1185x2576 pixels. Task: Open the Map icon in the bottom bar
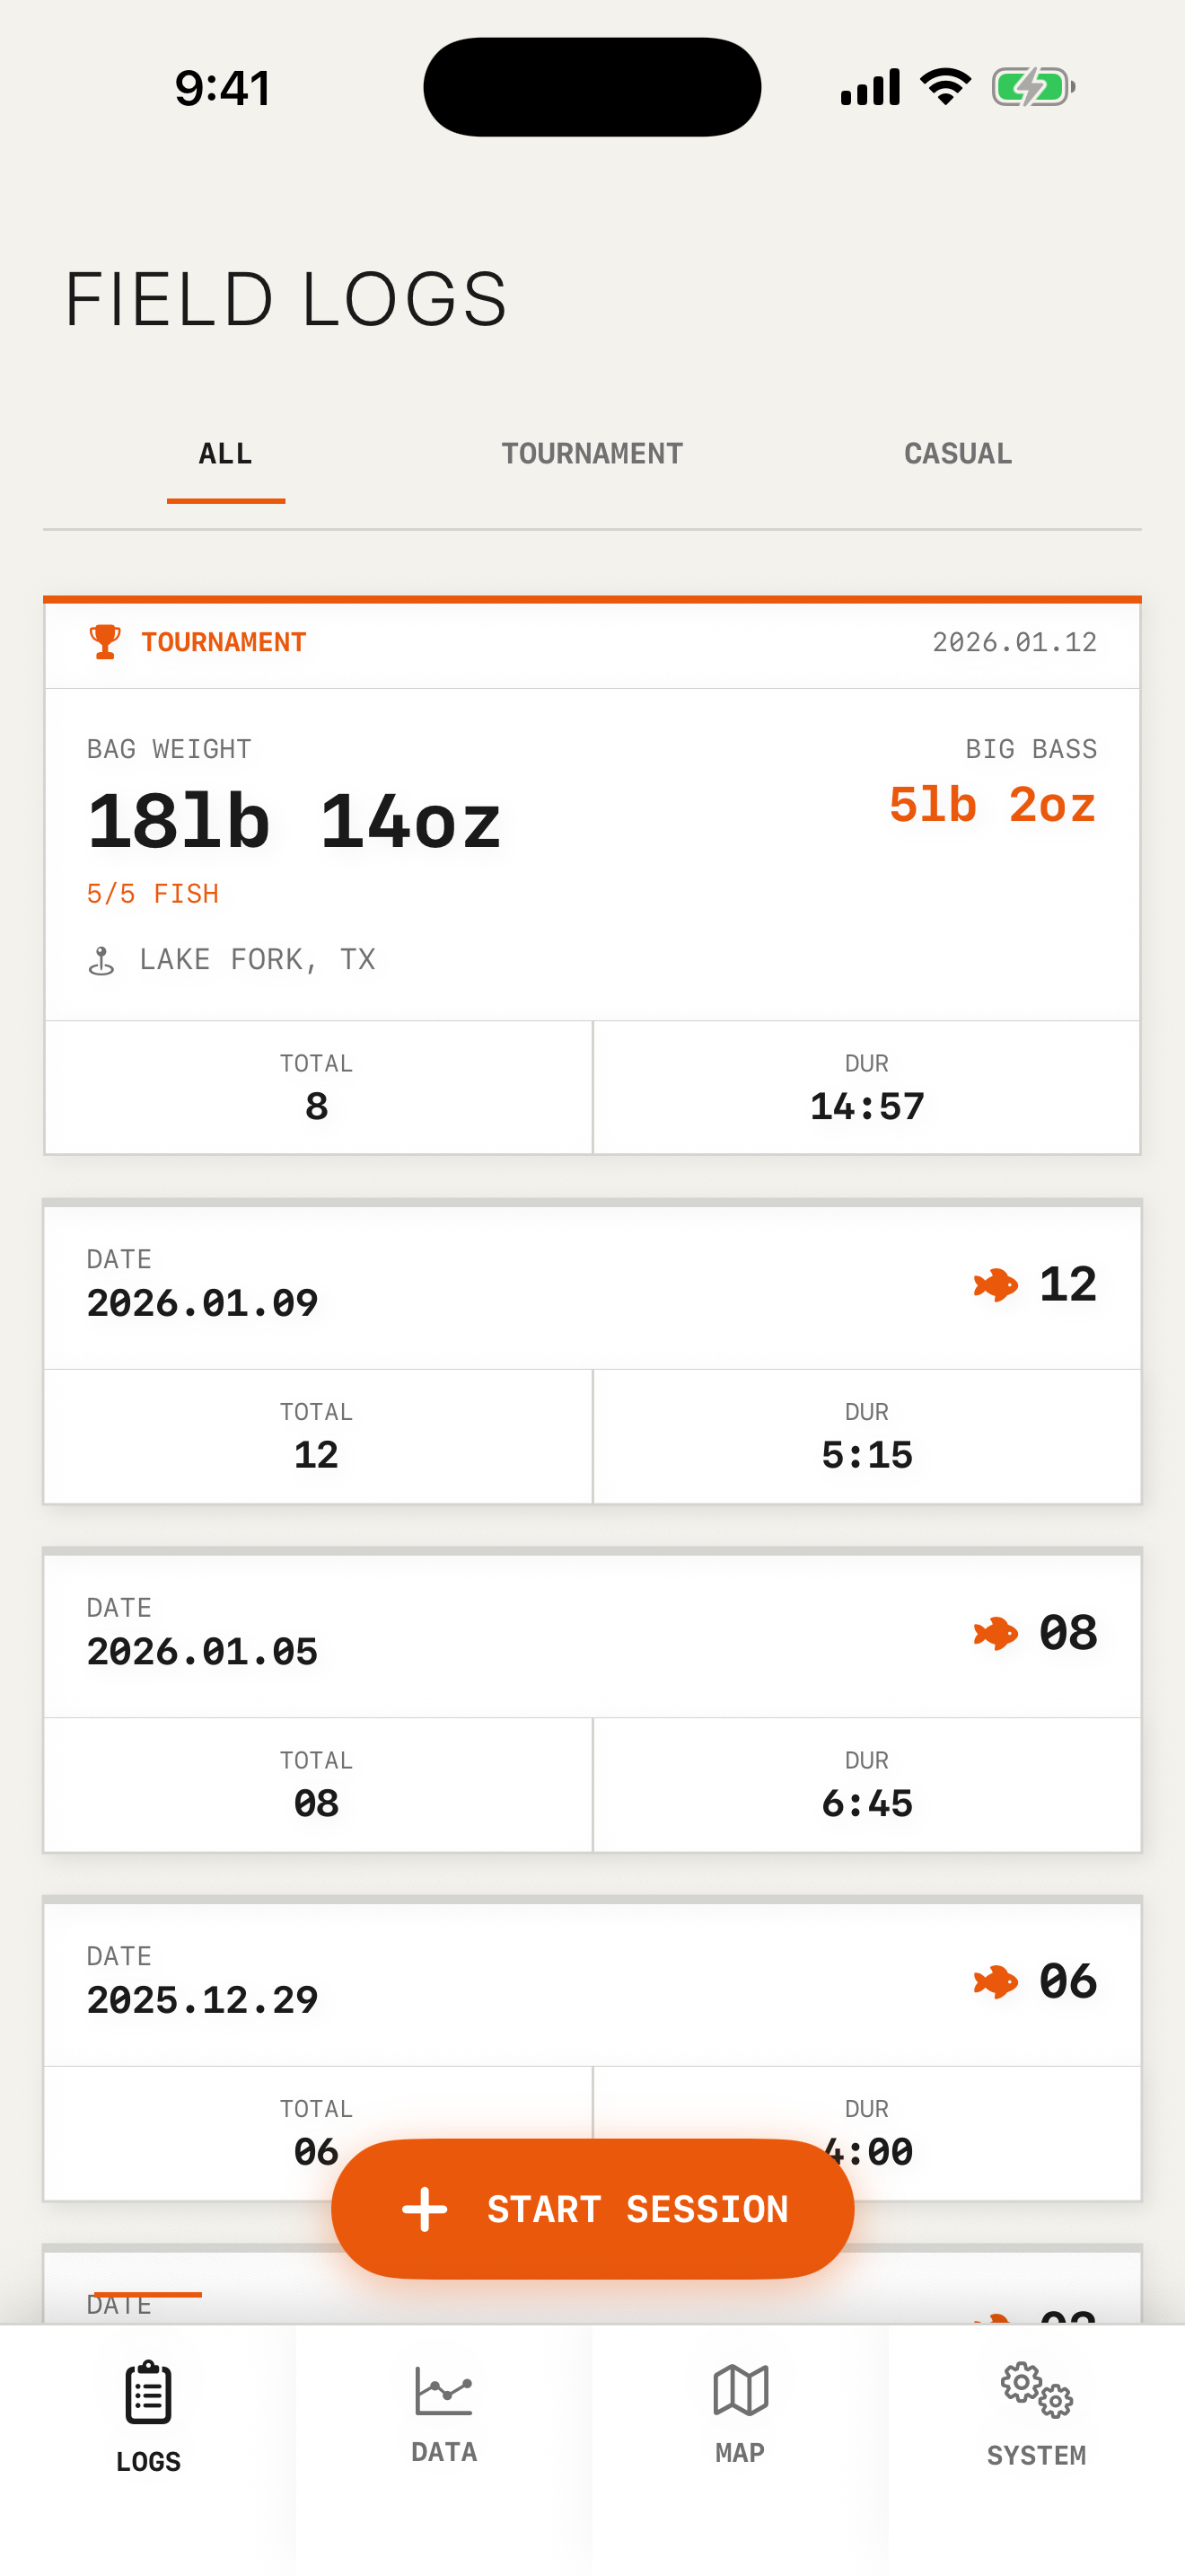[740, 2391]
